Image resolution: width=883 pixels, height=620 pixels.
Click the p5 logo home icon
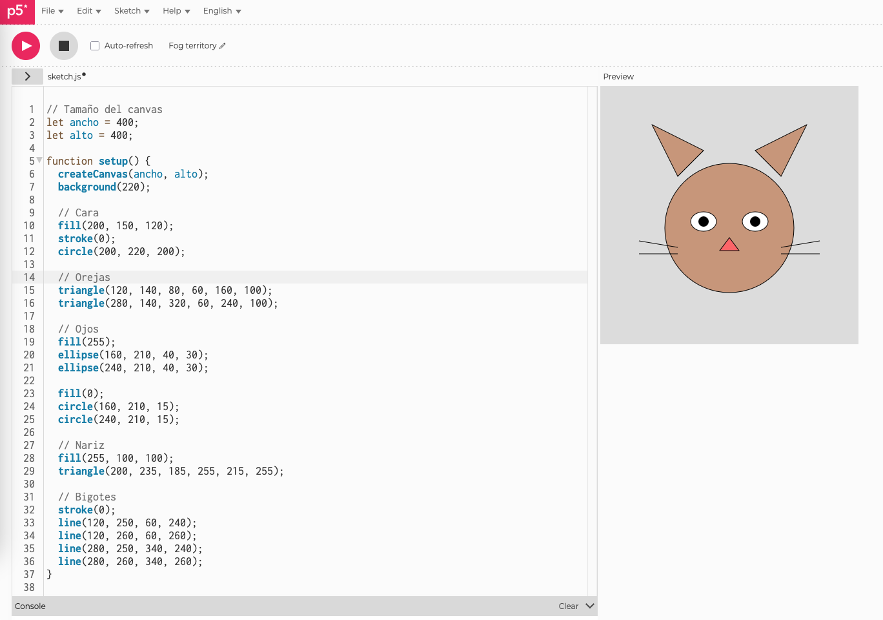pyautogui.click(x=17, y=12)
